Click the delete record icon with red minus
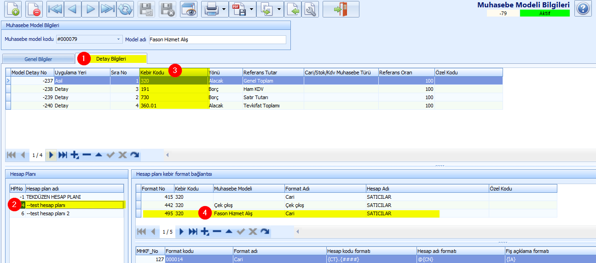The height and width of the screenshot is (263, 596). click(34, 9)
